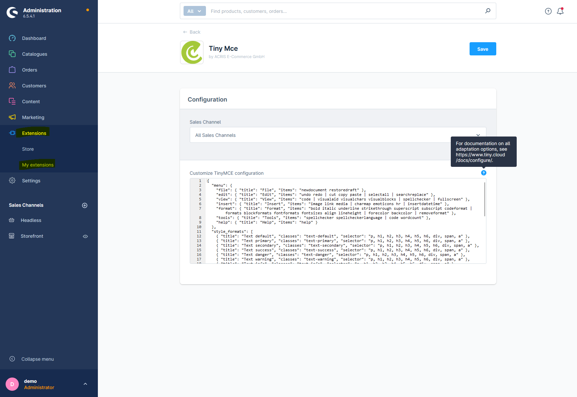Click the Settings gear icon
Viewport: 577px width, 397px height.
point(12,180)
